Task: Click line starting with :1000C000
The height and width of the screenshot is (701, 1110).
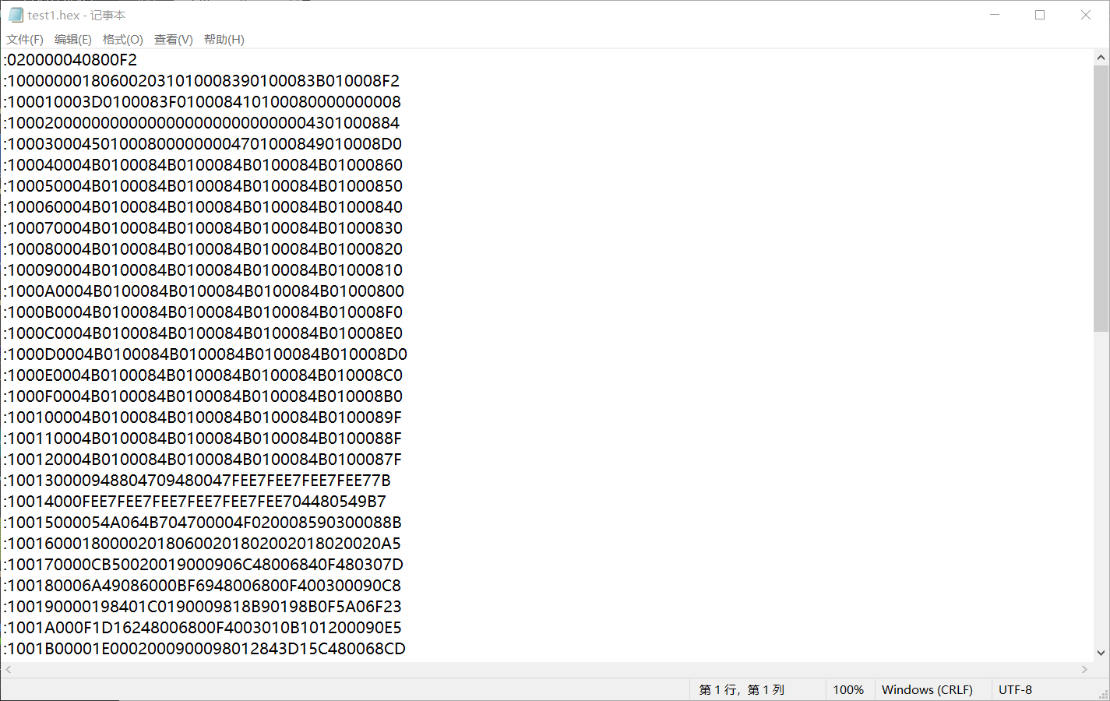Action: pyautogui.click(x=203, y=333)
